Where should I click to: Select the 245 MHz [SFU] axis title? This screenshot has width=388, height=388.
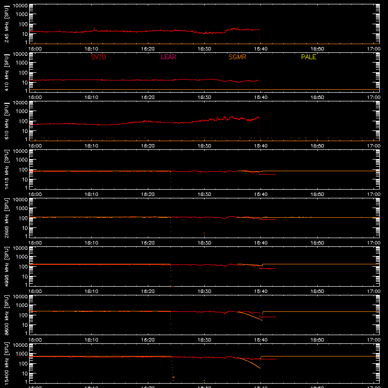(x=6, y=24)
